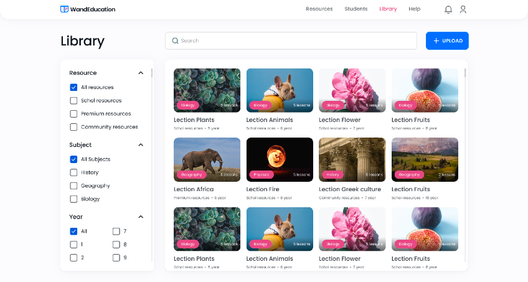Click the History tag on Greek culture
This screenshot has height=282, width=528.
(x=332, y=175)
